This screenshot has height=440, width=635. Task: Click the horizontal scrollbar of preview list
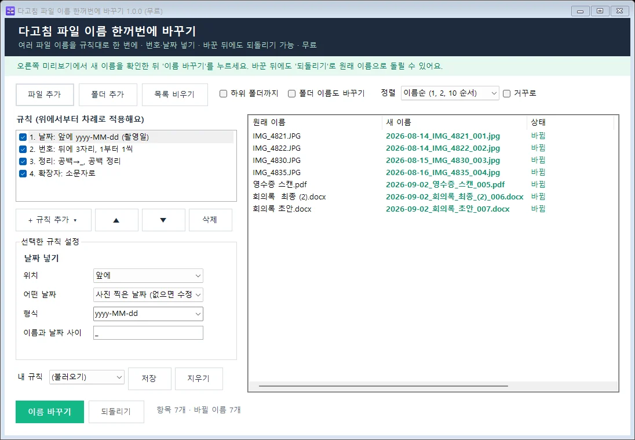pyautogui.click(x=383, y=386)
